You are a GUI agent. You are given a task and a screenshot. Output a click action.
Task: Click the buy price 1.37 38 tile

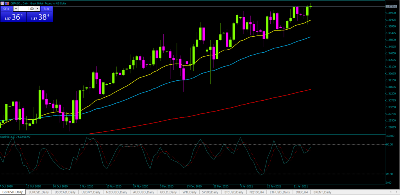point(39,17)
